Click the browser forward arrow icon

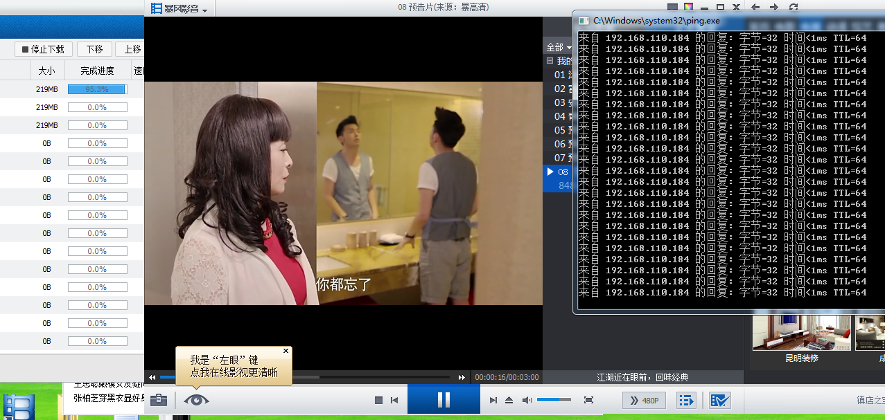774,8
